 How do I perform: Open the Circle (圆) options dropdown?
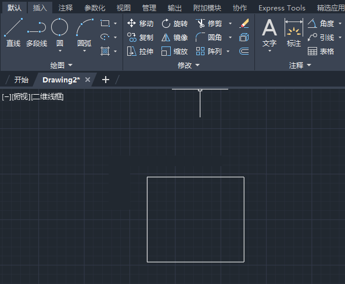60,51
